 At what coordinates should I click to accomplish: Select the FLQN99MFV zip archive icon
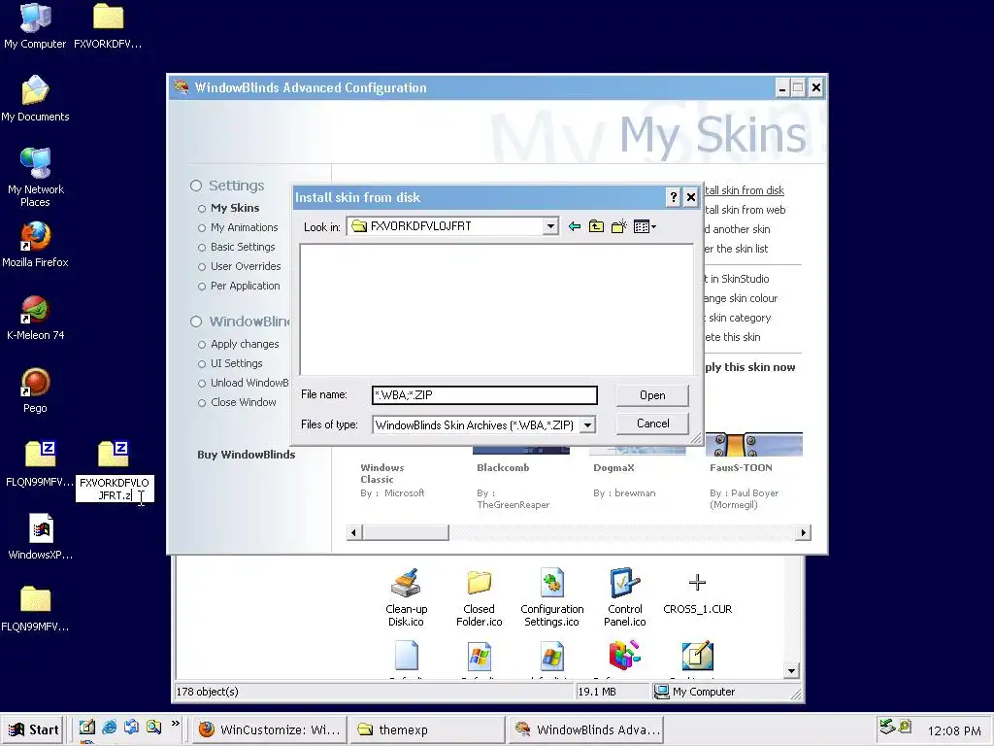(x=40, y=463)
